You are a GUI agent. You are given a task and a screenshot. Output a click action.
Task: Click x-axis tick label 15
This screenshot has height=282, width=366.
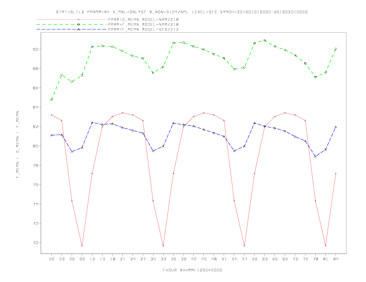click(102, 259)
